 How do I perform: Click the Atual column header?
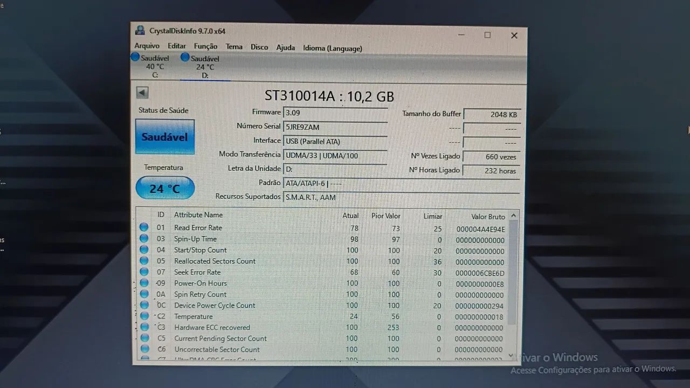click(x=350, y=216)
